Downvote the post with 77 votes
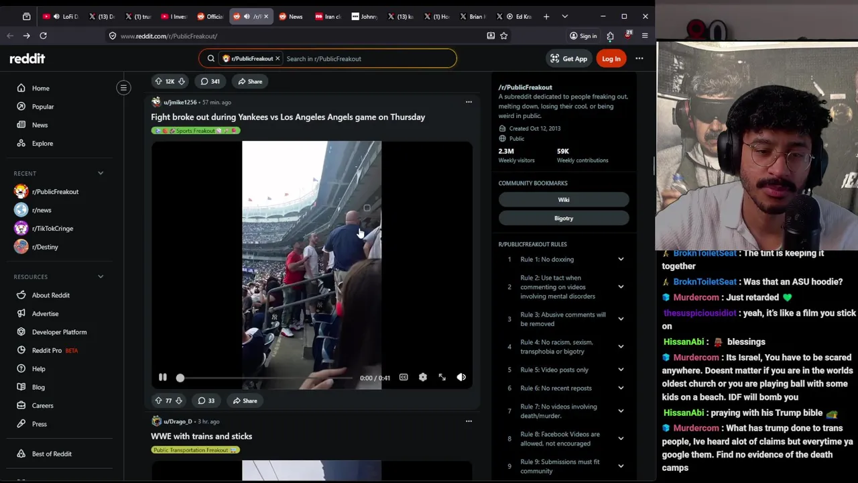This screenshot has height=483, width=858. 178,400
